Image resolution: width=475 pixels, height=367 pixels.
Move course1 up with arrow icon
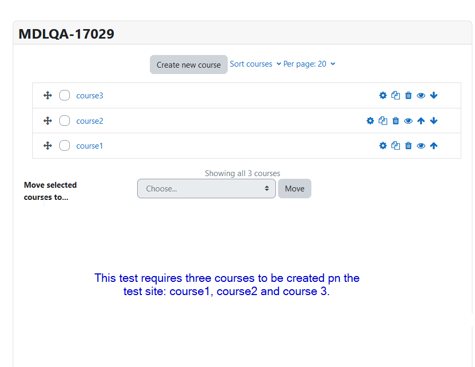tap(434, 146)
